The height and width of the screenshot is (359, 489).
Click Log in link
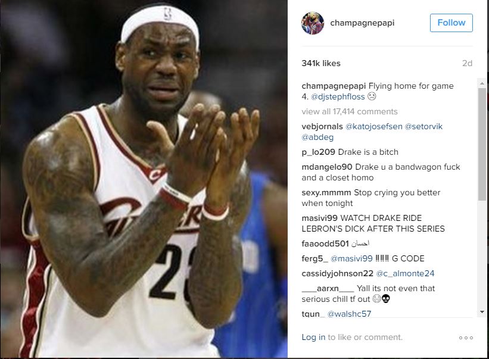tap(313, 337)
